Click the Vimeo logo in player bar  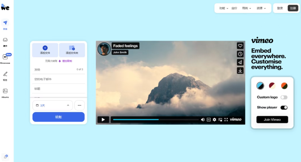tap(236, 120)
